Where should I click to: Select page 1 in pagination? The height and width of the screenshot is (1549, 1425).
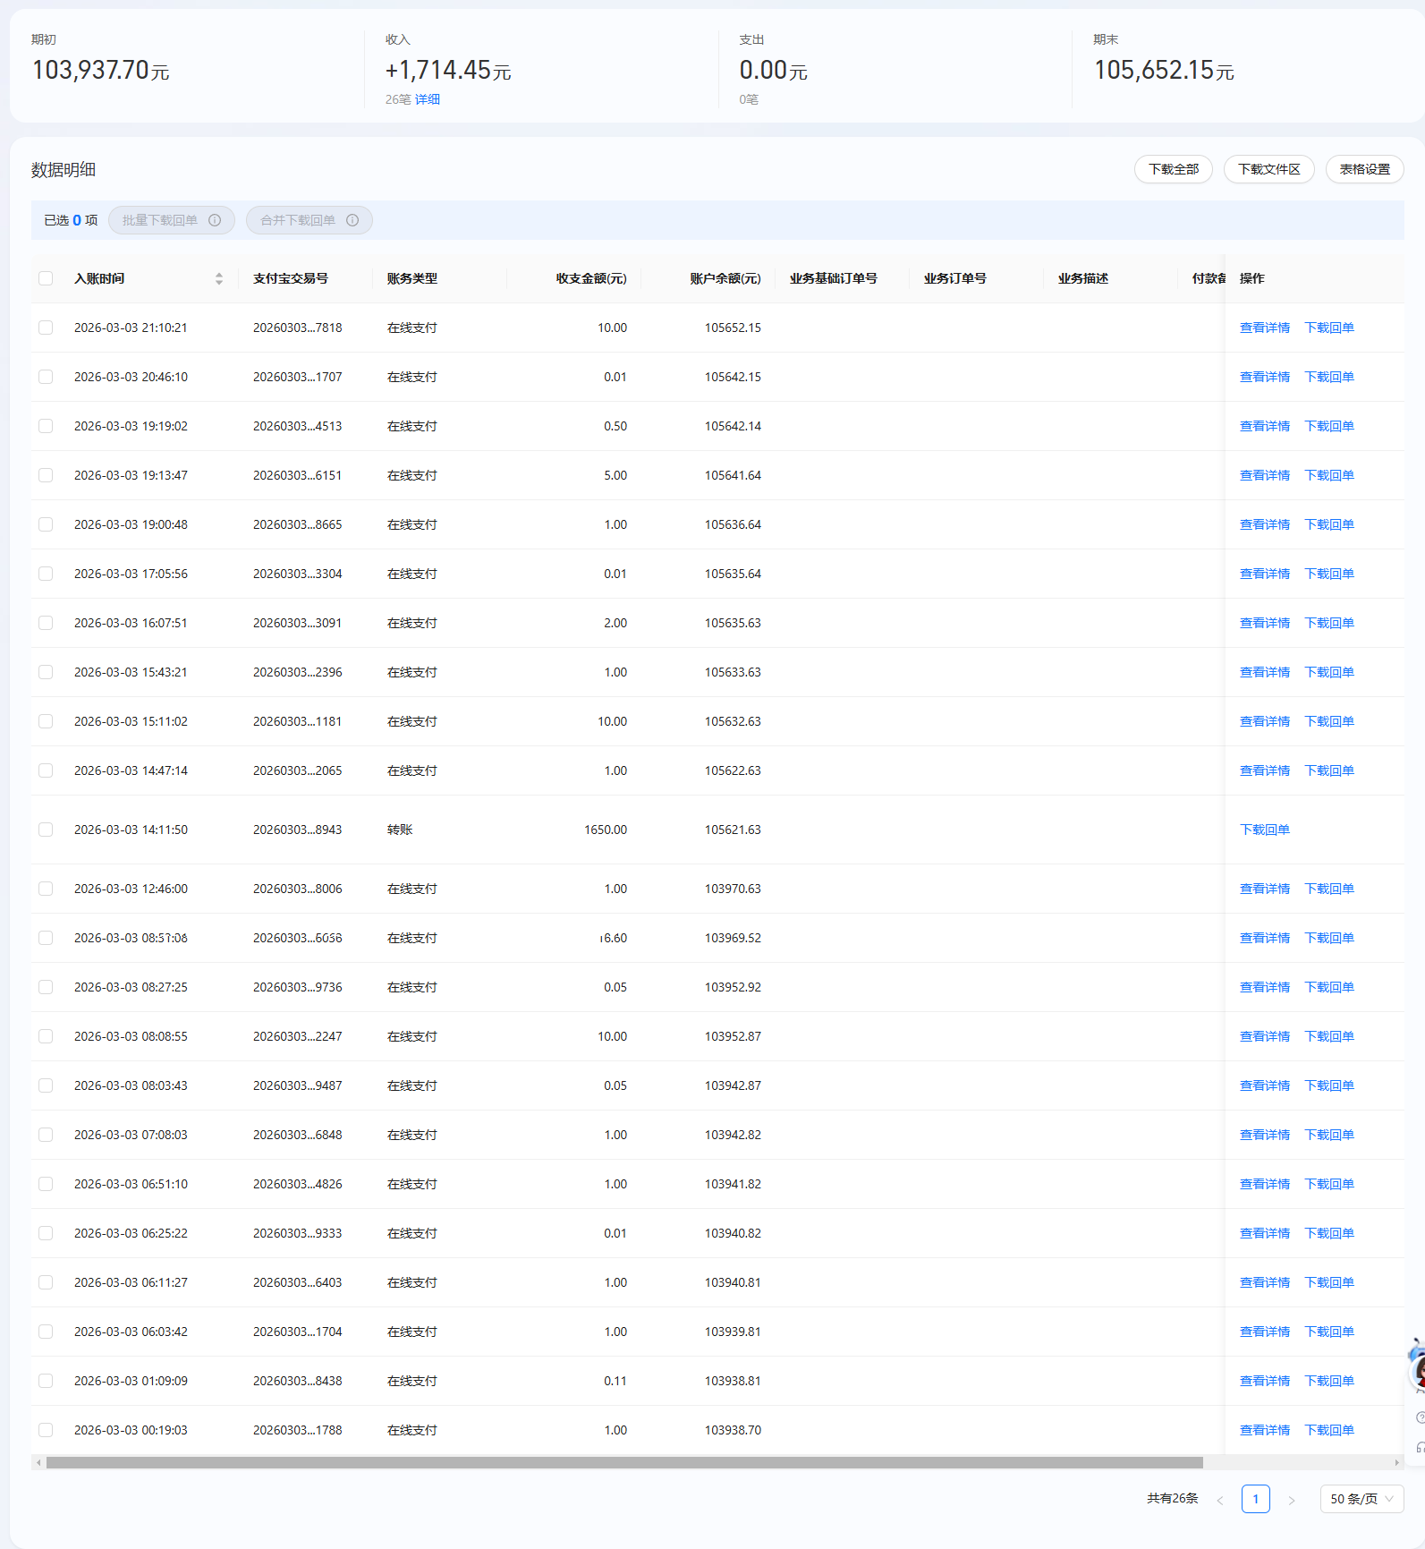(1255, 1499)
